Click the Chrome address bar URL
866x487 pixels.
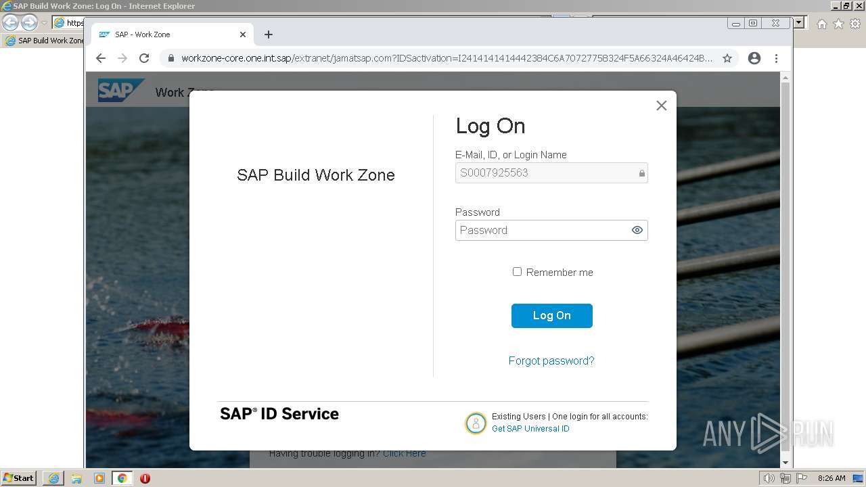tap(447, 58)
